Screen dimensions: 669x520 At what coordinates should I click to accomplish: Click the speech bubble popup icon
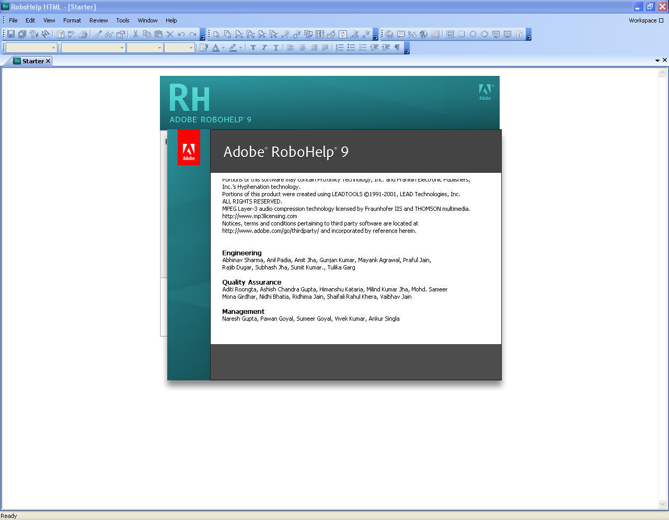pos(401,34)
